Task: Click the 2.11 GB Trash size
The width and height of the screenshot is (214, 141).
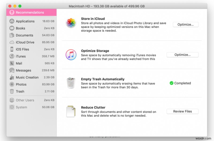Action: coord(49,91)
